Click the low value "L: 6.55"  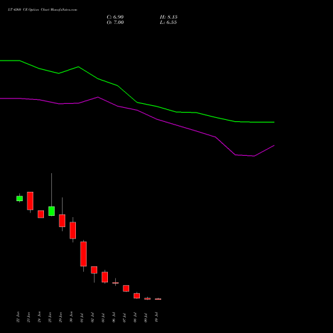tap(168, 23)
